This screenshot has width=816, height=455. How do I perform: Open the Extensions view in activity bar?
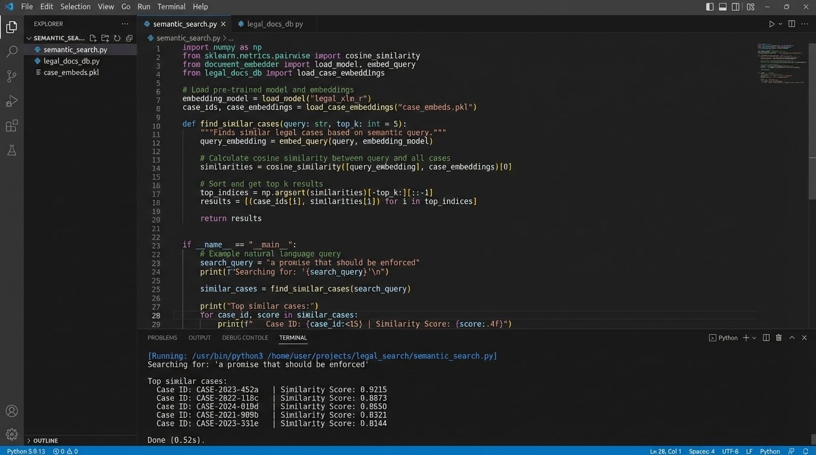point(11,126)
